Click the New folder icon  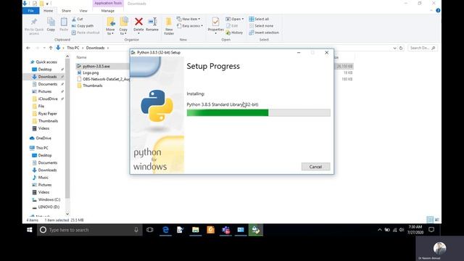tap(169, 22)
